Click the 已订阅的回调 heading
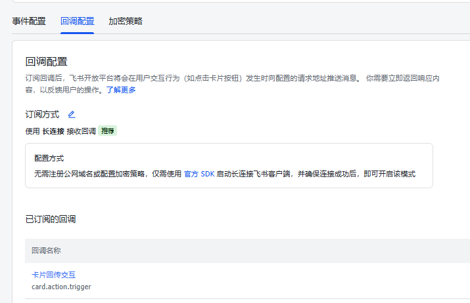The image size is (470, 303). pos(55,218)
